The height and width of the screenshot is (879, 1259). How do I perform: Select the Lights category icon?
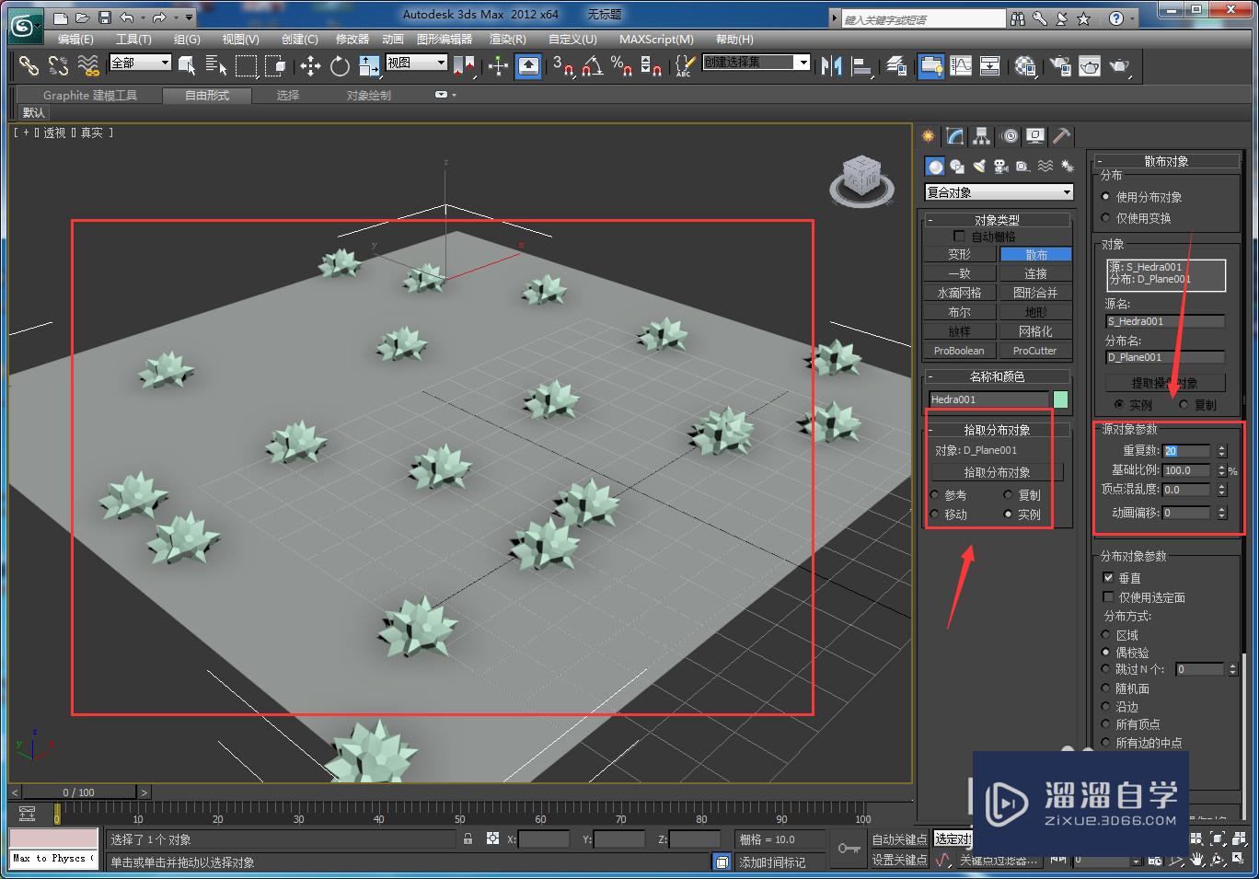click(x=979, y=167)
